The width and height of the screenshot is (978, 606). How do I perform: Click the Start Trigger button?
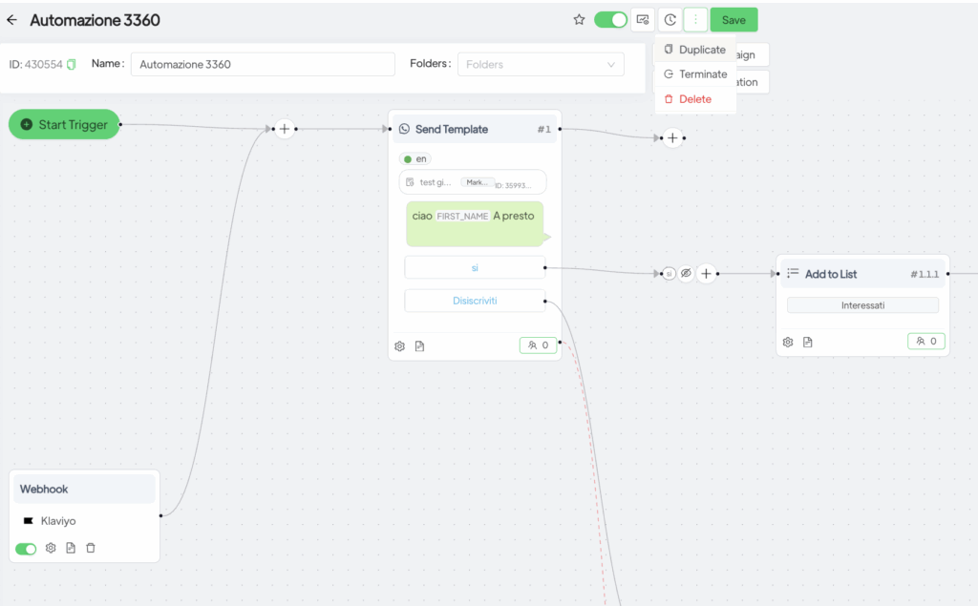(65, 125)
